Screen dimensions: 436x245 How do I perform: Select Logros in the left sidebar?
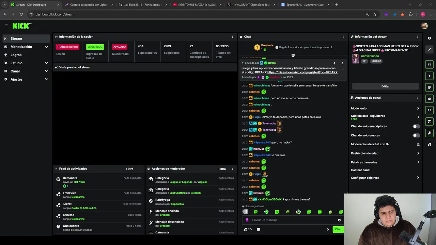(x=26, y=55)
